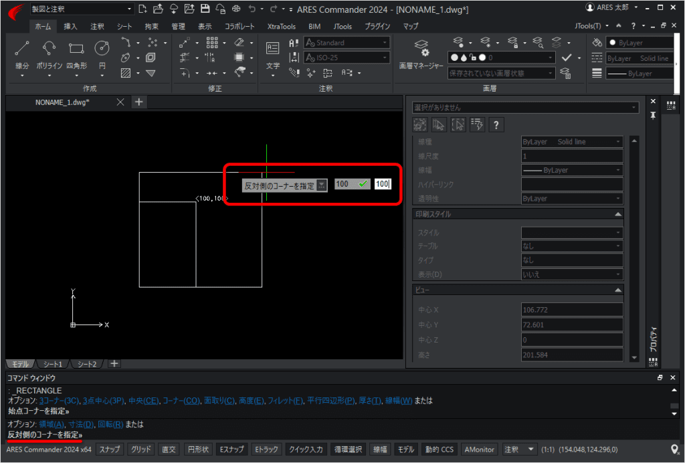685x463 pixels.
Task: Click the command window scrollbar up arrow
Action: click(x=674, y=391)
